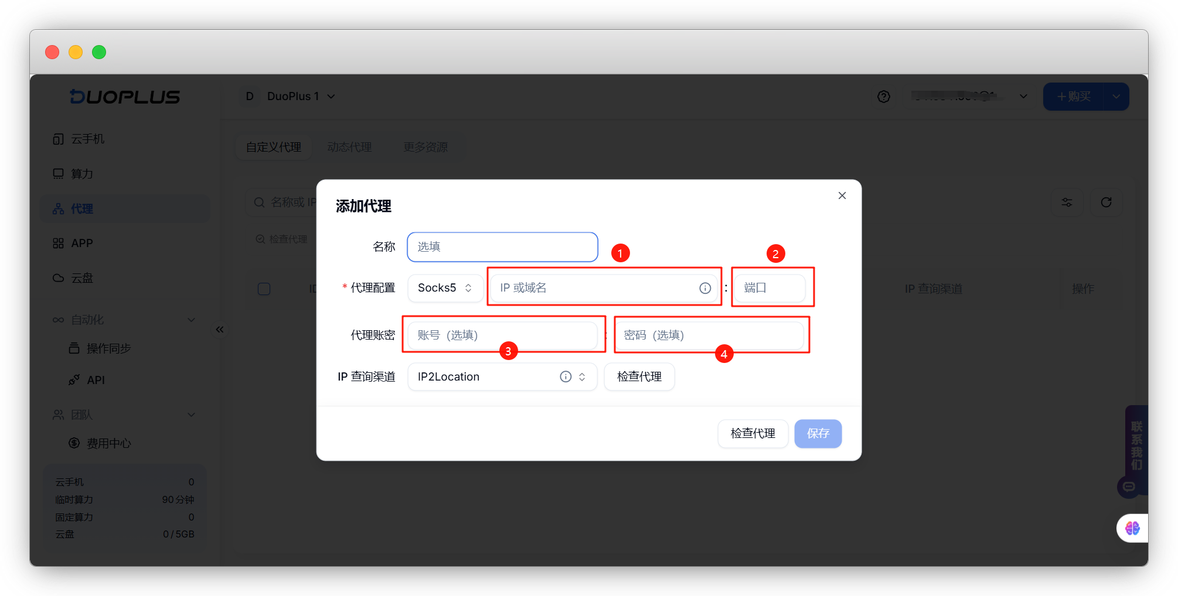Click the filter settings icon
This screenshot has width=1178, height=596.
[1067, 203]
